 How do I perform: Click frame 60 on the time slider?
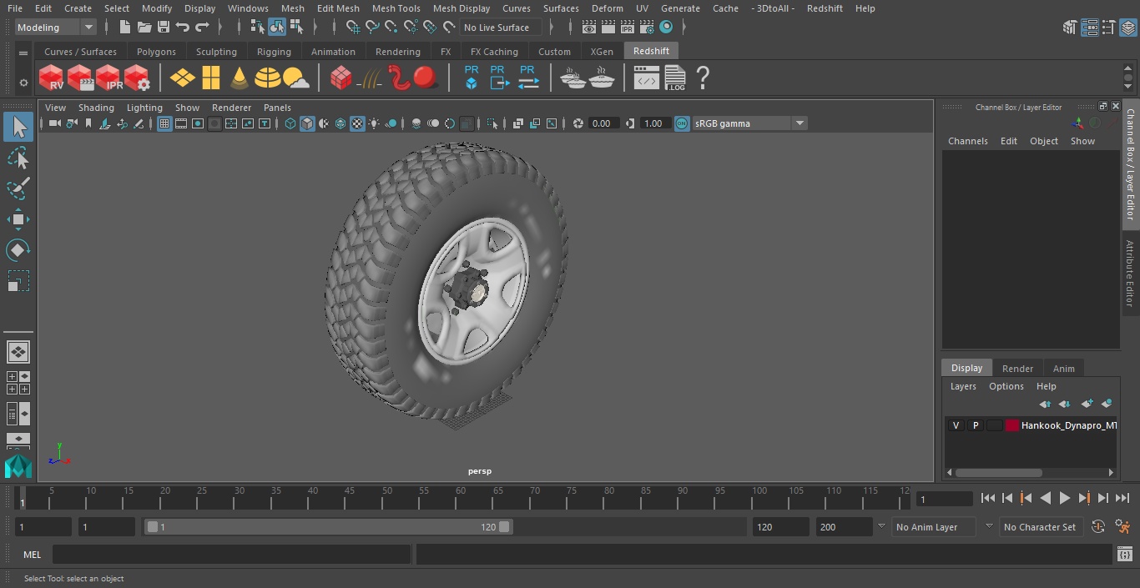(x=461, y=498)
